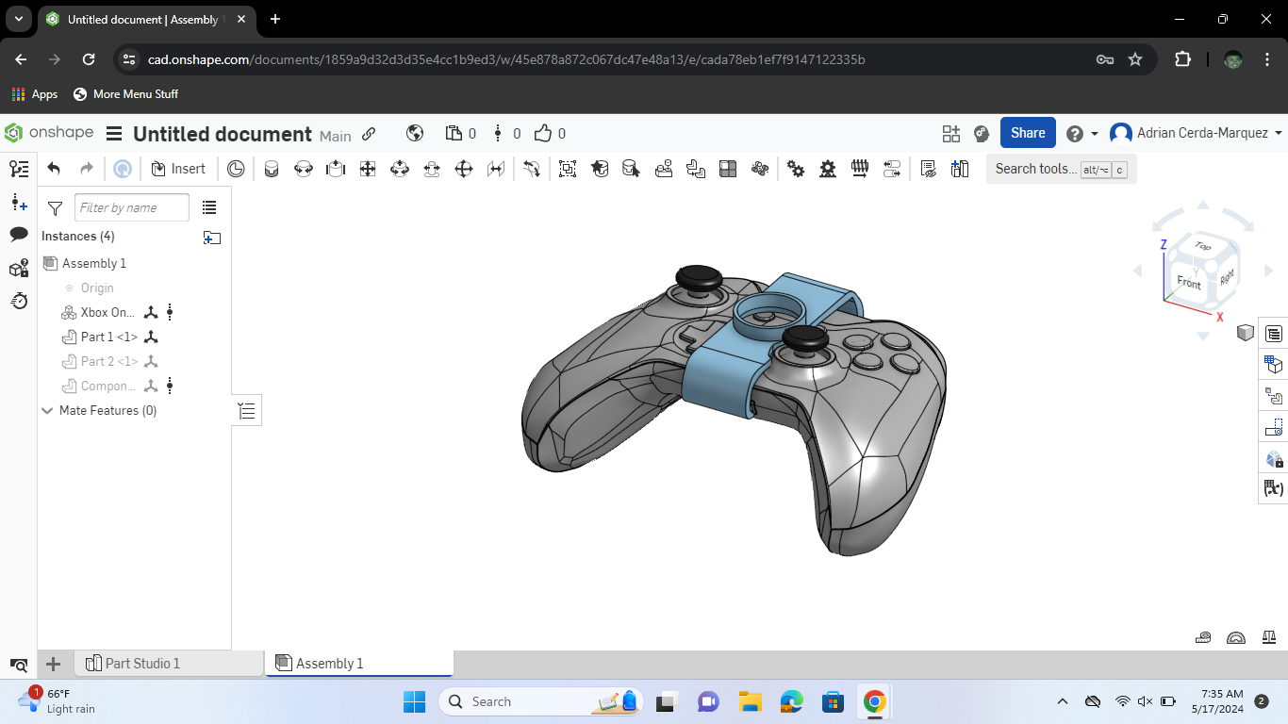Viewport: 1288px width, 724px height.
Task: Select the Tangent mate tool
Action: click(x=532, y=169)
